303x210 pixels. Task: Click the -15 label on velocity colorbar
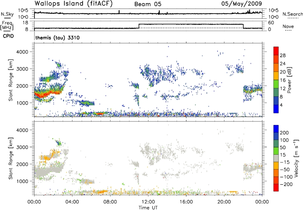(x=285, y=162)
